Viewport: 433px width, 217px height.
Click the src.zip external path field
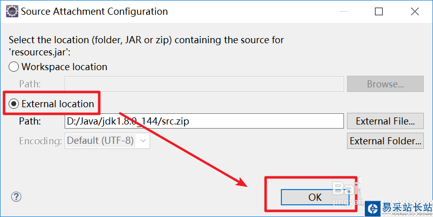coord(205,121)
